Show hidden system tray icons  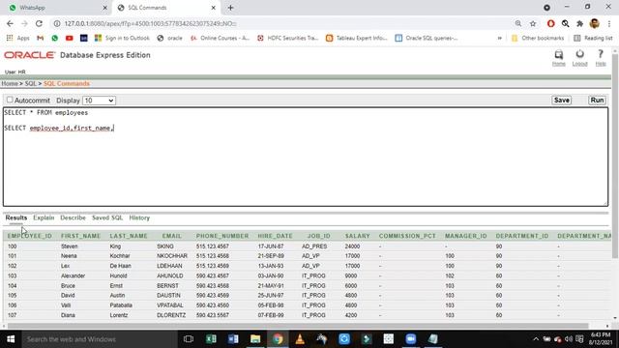point(536,339)
